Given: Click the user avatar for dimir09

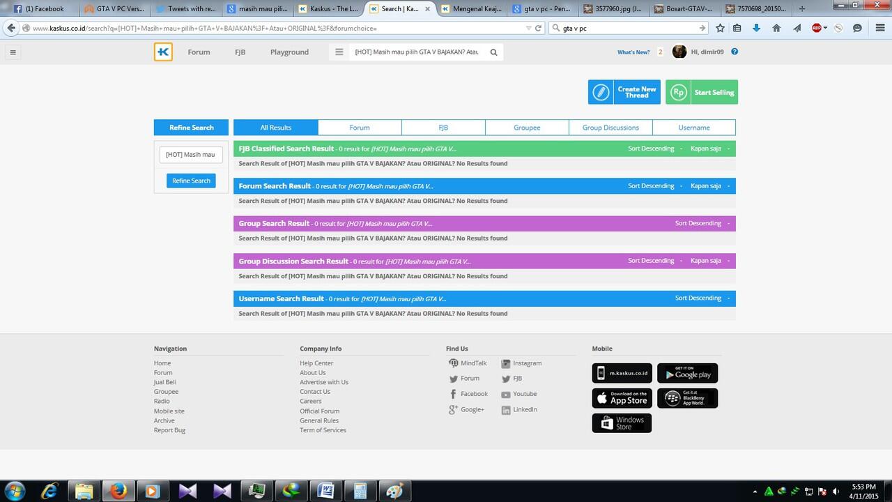Looking at the screenshot, I should [679, 52].
